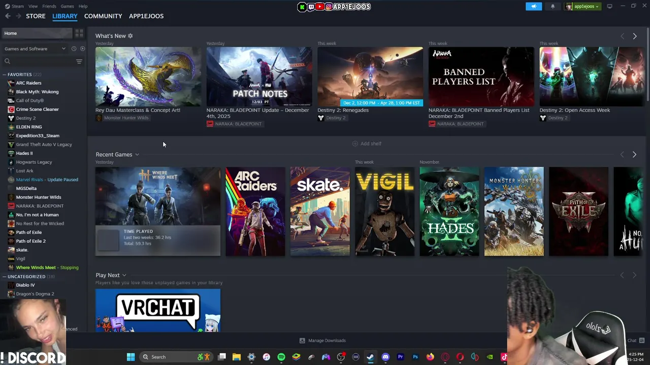Go to the STORE tab
The height and width of the screenshot is (365, 650).
pos(36,16)
